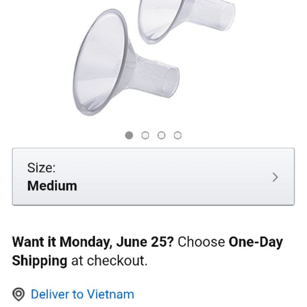This screenshot has width=307, height=307.
Task: Click the 'at checkout.' text
Action: [109, 261]
